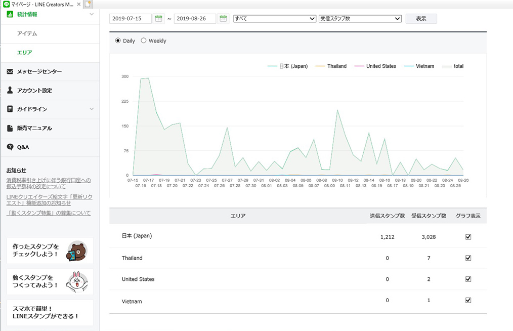Open the スマホで簡単 LINEスタンプ banner
The image size is (513, 331).
point(50,312)
